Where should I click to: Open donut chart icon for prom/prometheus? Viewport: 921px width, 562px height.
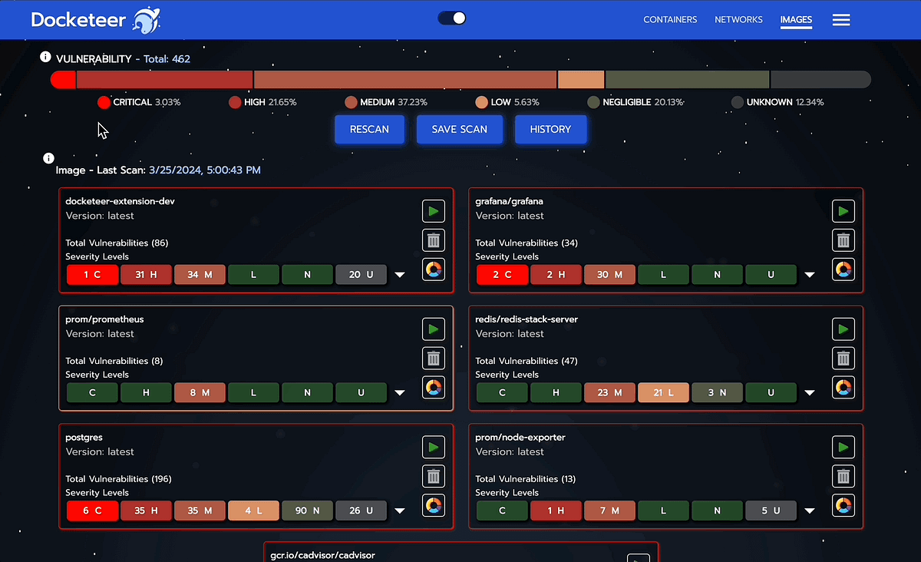(434, 388)
